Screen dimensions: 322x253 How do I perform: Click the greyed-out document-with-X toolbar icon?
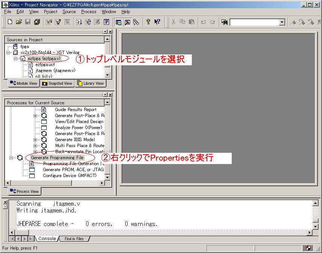click(x=97, y=22)
